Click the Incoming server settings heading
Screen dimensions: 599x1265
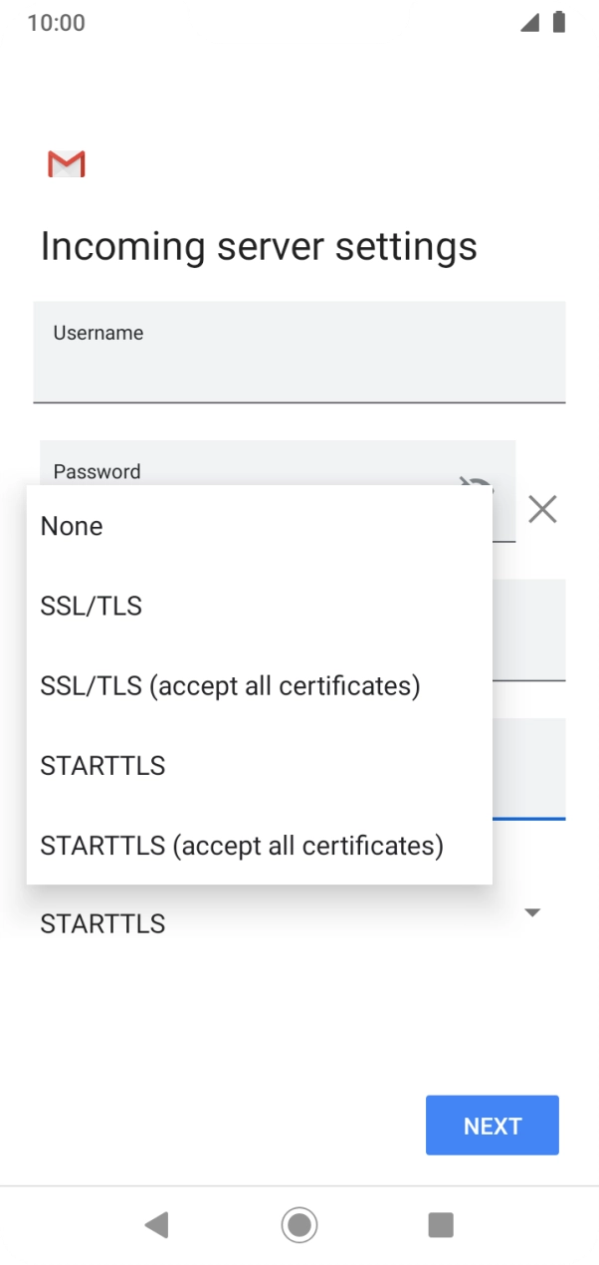pos(259,246)
